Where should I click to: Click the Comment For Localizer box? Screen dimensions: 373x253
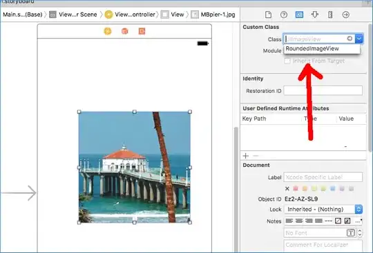[x=323, y=246]
